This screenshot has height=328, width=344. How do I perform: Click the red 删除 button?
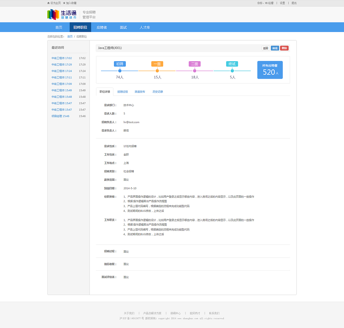[284, 48]
